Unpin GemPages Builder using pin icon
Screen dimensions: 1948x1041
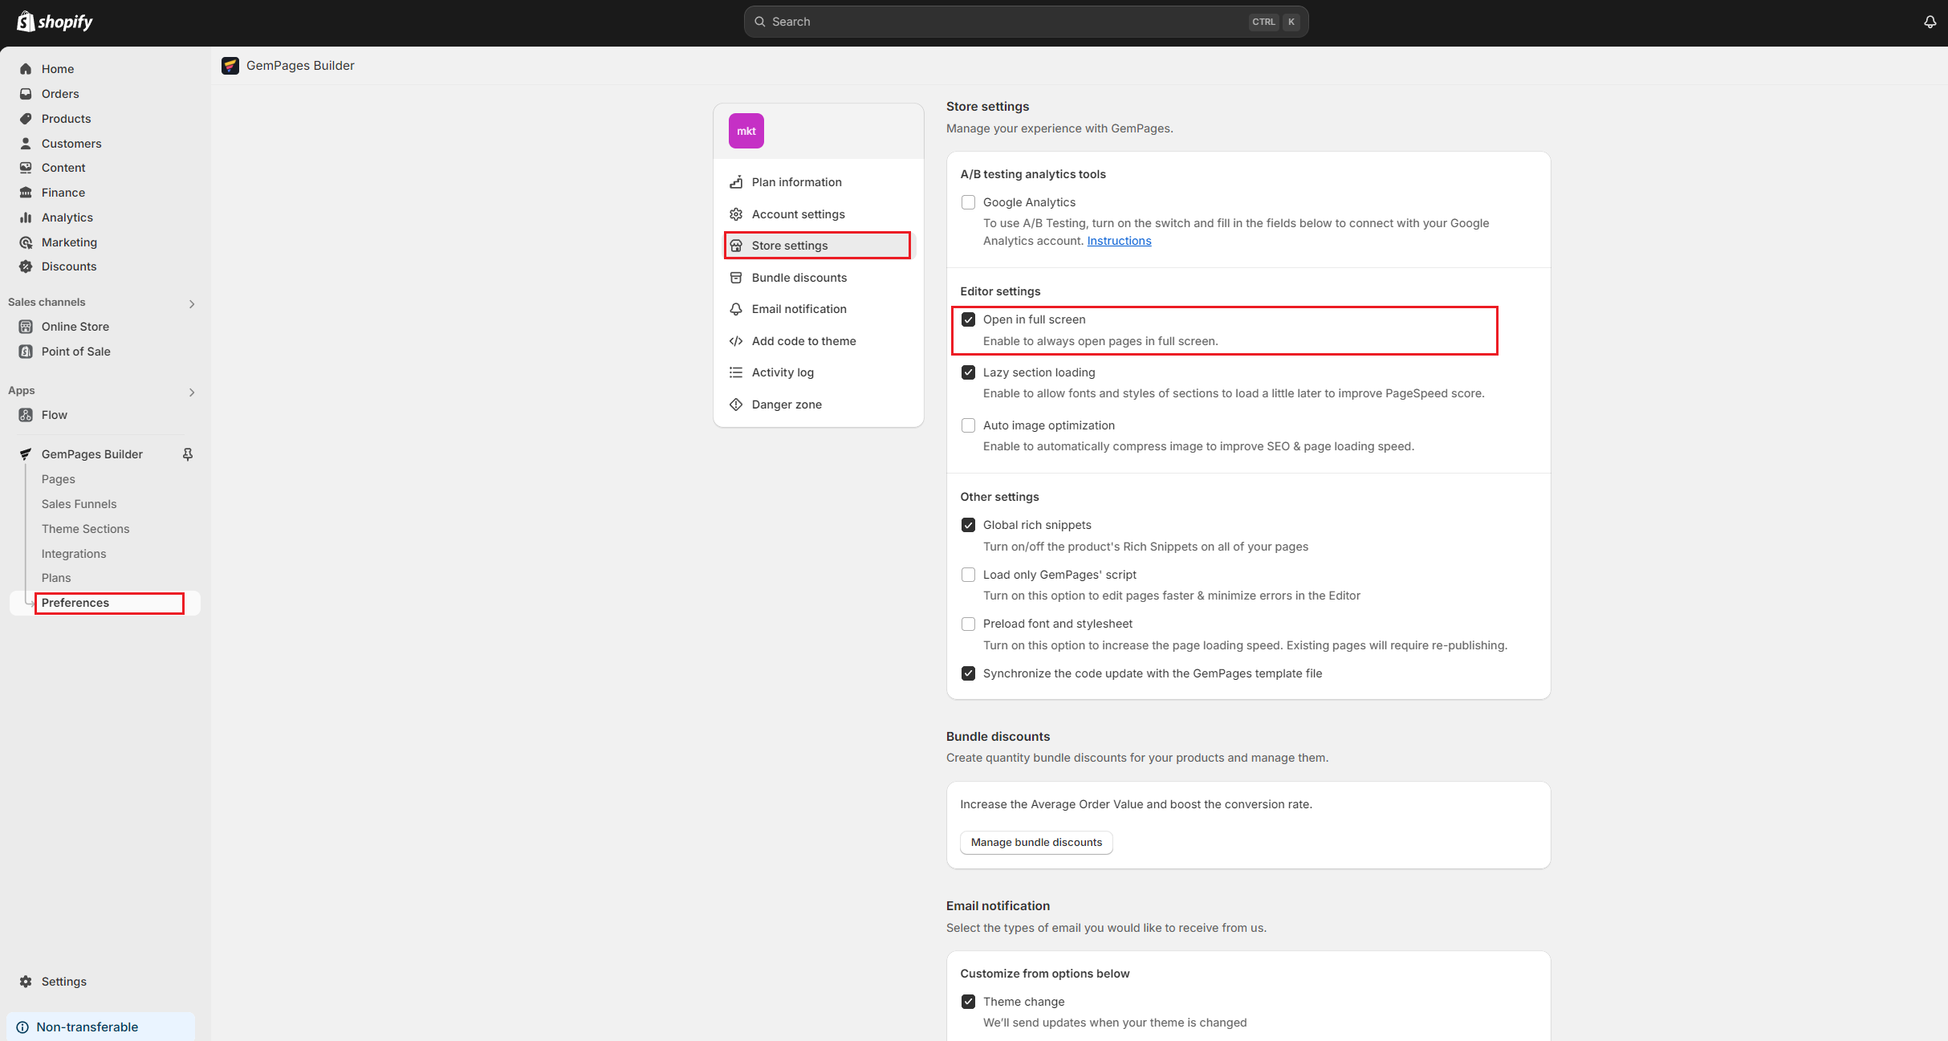[188, 454]
